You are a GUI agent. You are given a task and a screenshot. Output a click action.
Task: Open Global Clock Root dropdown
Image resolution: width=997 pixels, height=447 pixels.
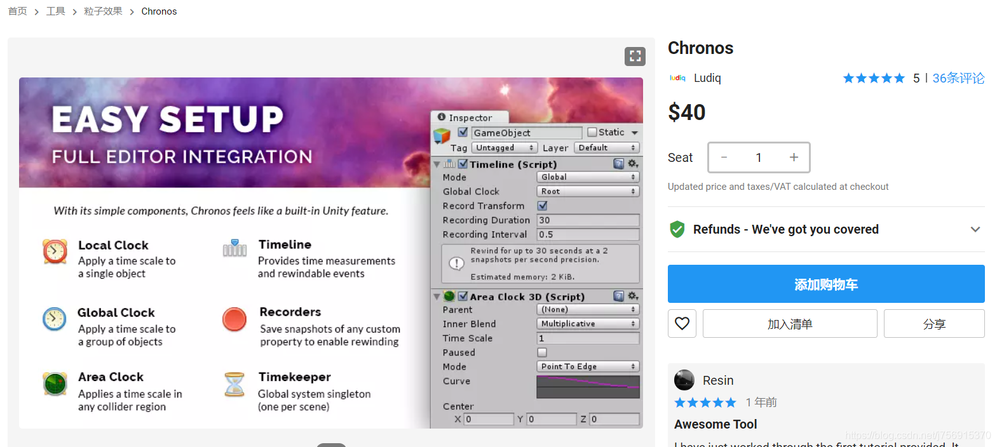click(588, 191)
